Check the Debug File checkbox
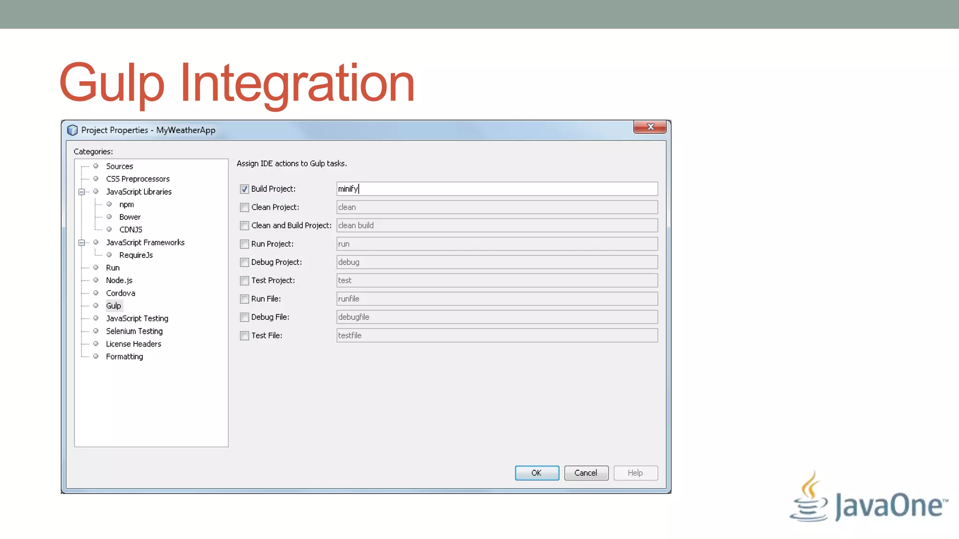The image size is (959, 539). pyautogui.click(x=244, y=317)
